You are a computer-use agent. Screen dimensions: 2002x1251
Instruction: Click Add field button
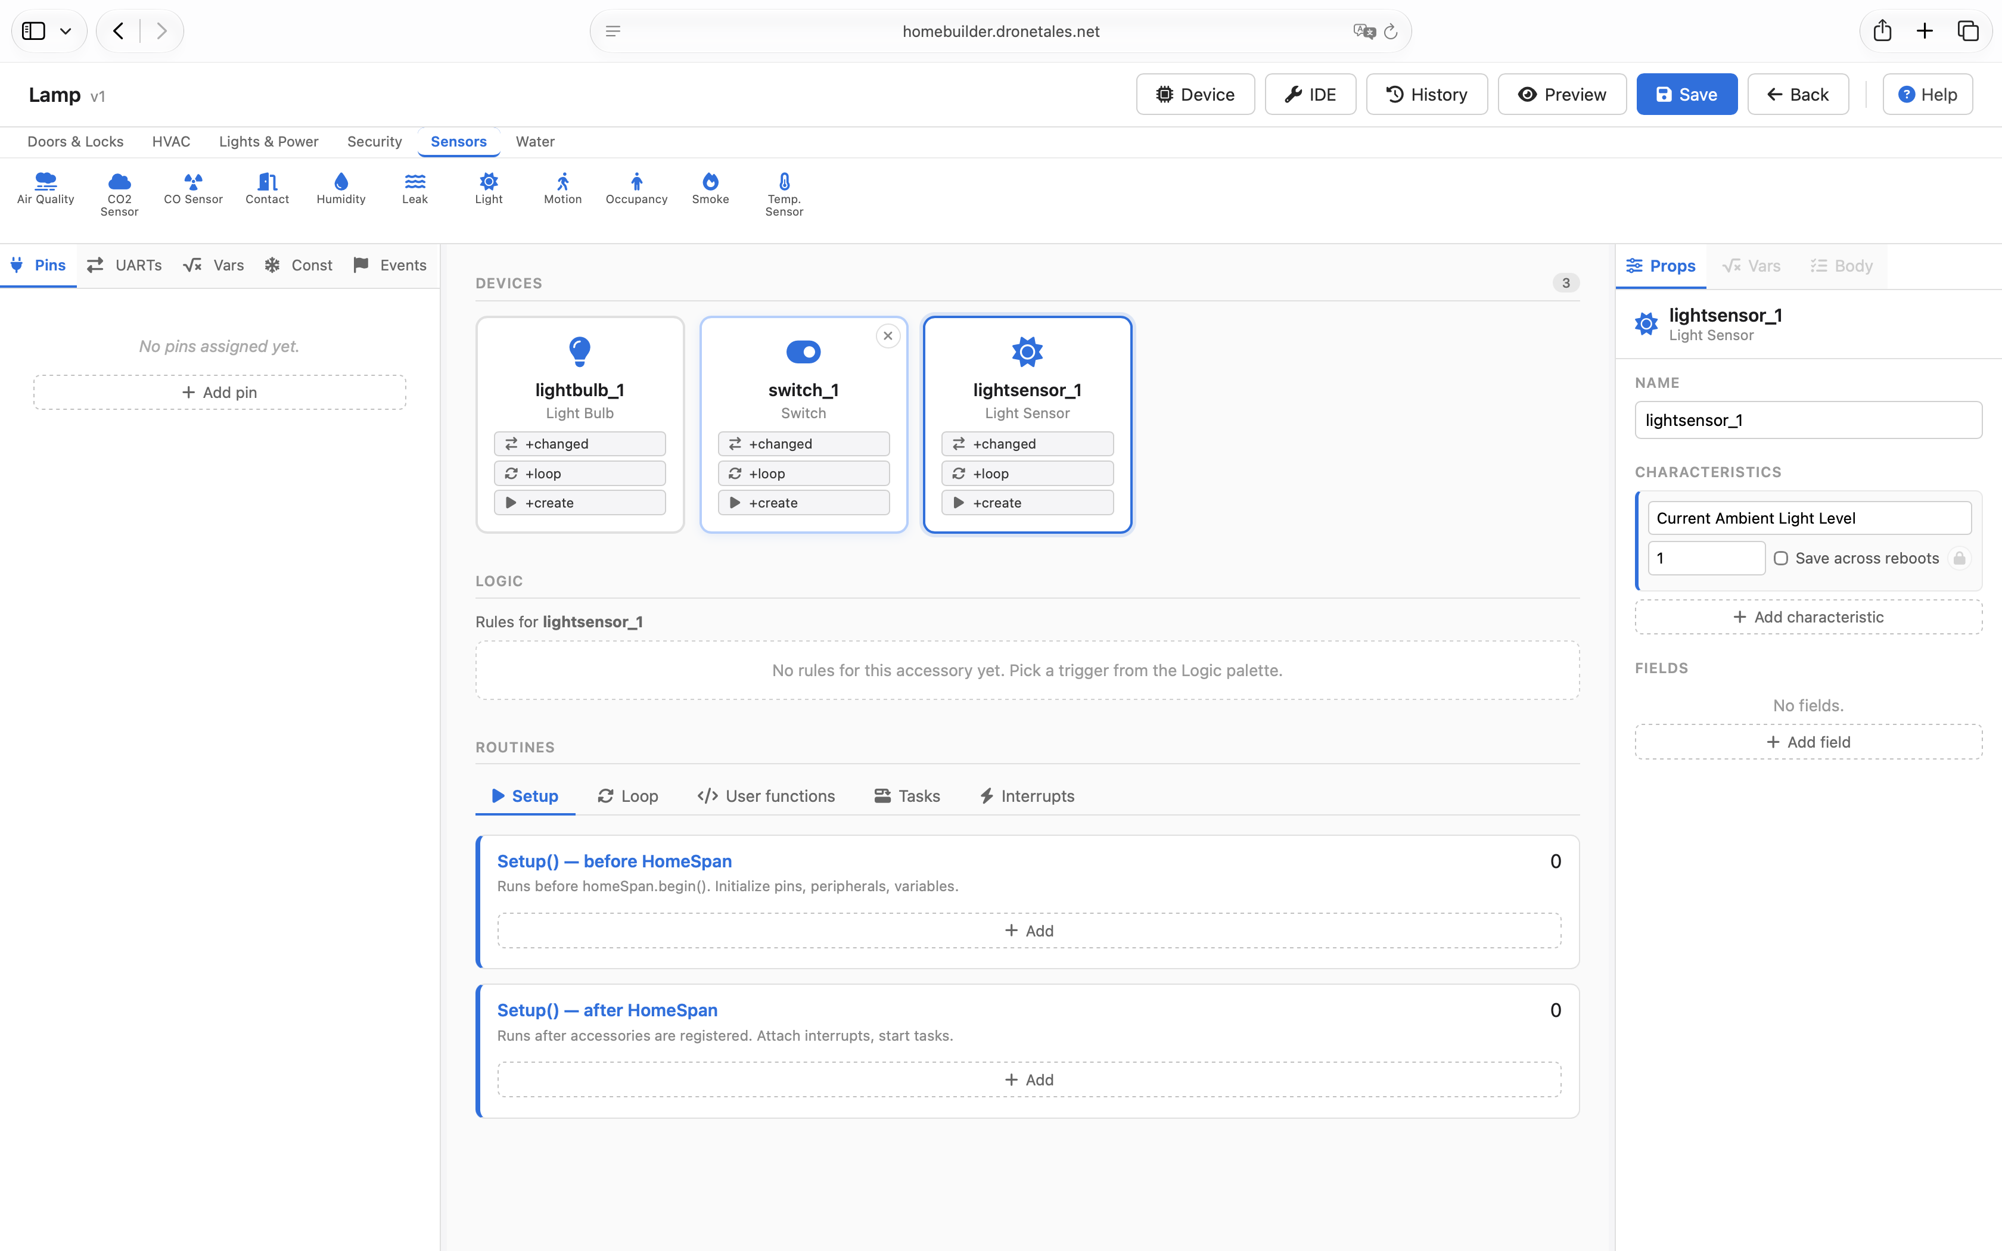[1808, 742]
